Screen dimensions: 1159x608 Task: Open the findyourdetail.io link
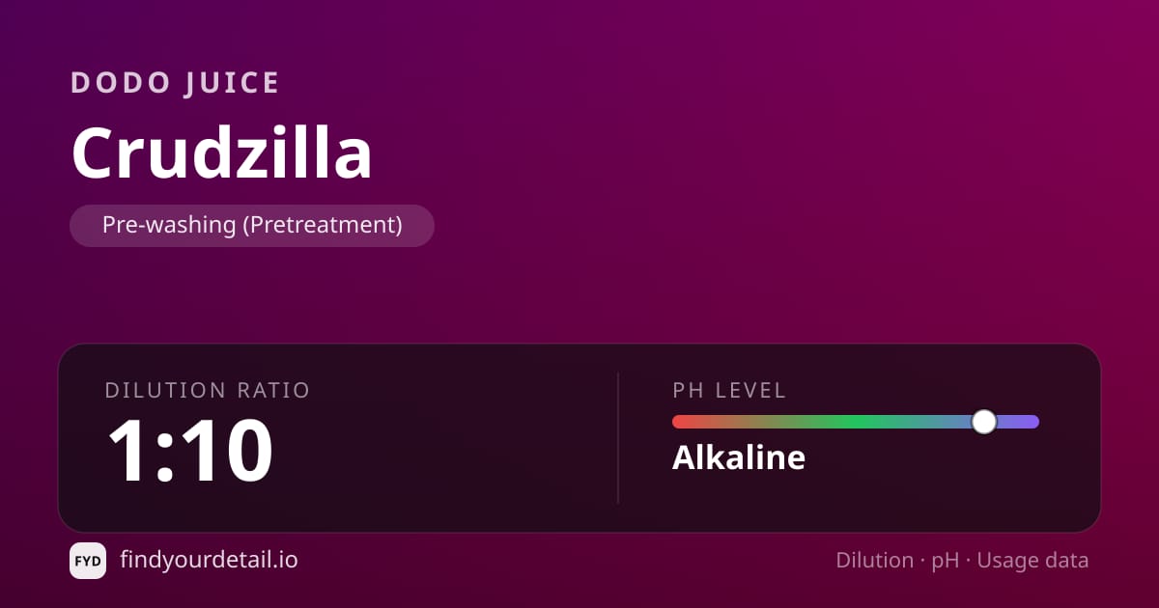point(209,560)
